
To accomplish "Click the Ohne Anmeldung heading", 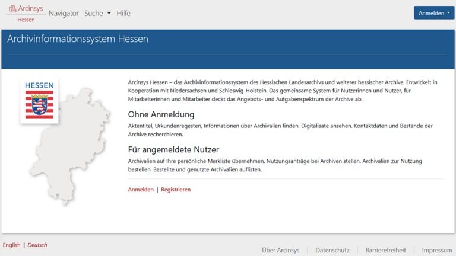I will click(161, 114).
